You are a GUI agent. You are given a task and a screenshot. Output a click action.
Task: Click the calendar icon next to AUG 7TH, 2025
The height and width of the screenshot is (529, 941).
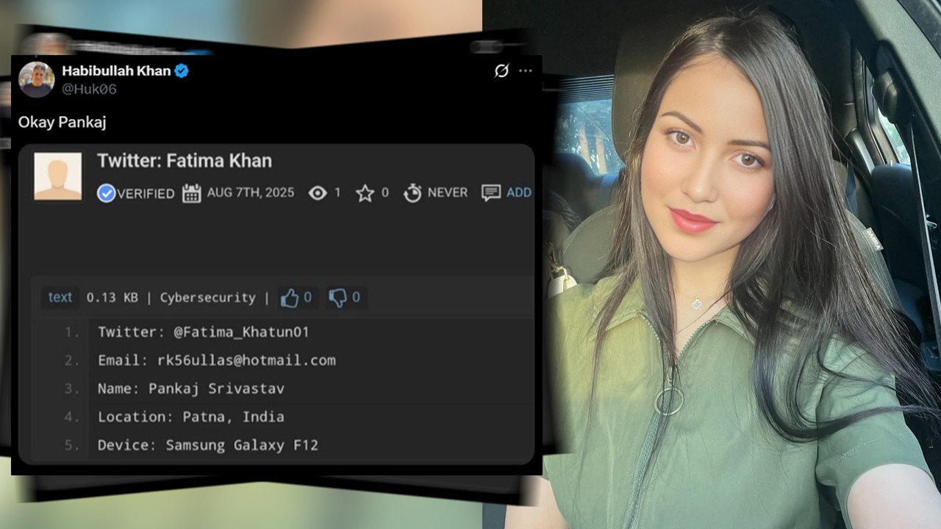pyautogui.click(x=191, y=192)
